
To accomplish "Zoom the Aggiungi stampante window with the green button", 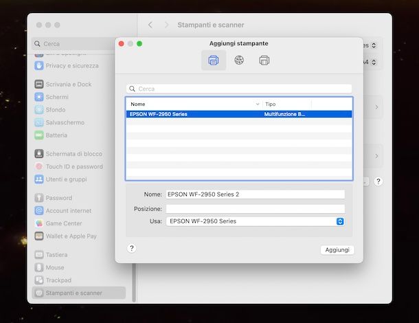I will click(x=139, y=43).
